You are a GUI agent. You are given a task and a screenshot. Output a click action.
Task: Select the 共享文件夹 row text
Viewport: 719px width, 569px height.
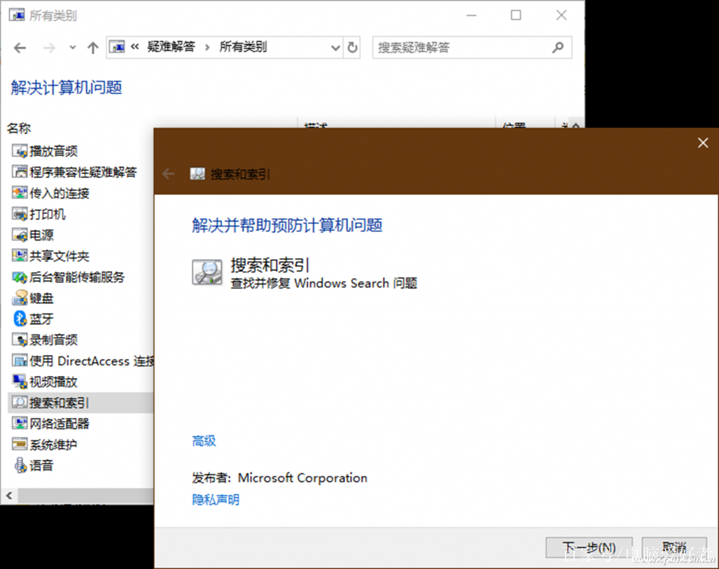[x=60, y=256]
